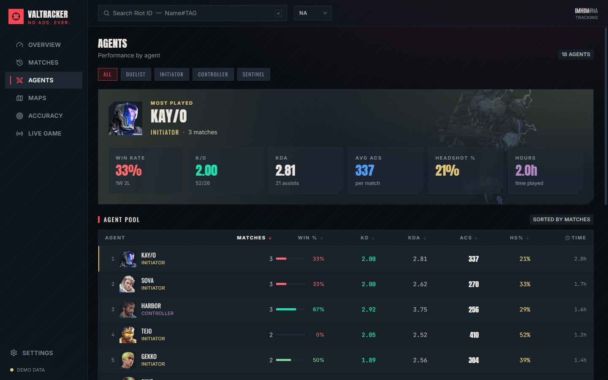This screenshot has height=380, width=608.
Task: Click the enter-key icon in search box
Action: (278, 13)
